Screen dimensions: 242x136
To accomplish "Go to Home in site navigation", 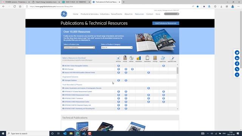I will (76, 14).
